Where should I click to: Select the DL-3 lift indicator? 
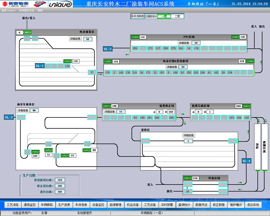click(x=9, y=117)
